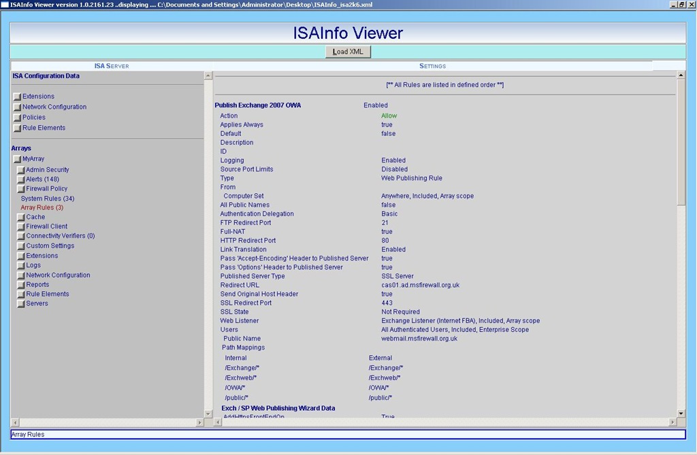Click the settings panel scroll up arrow
This screenshot has height=455, width=697.
click(681, 75)
